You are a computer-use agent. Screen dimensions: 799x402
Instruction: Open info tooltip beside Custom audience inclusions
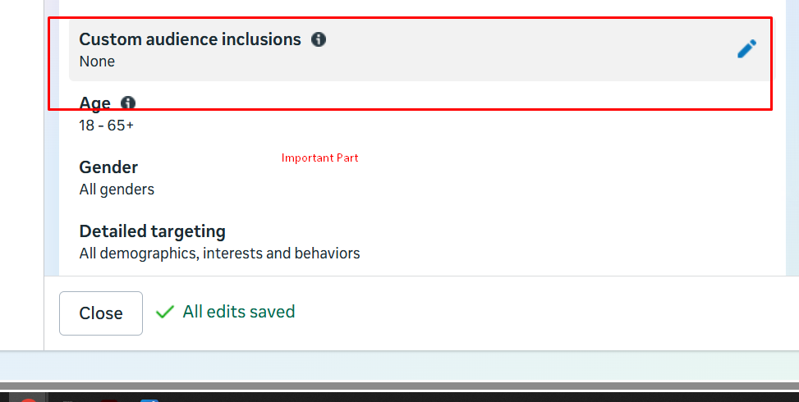point(319,39)
